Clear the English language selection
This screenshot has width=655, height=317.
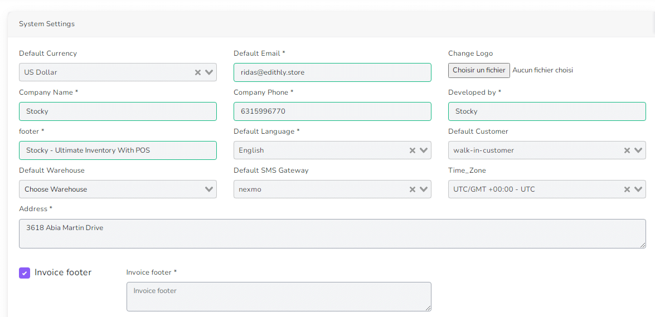(x=413, y=150)
